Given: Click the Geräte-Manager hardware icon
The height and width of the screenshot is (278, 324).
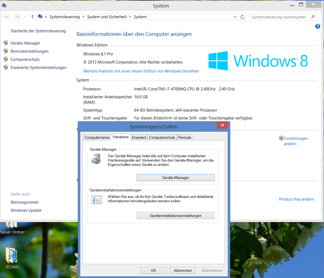Looking at the screenshot, I should pyautogui.click(x=97, y=159).
